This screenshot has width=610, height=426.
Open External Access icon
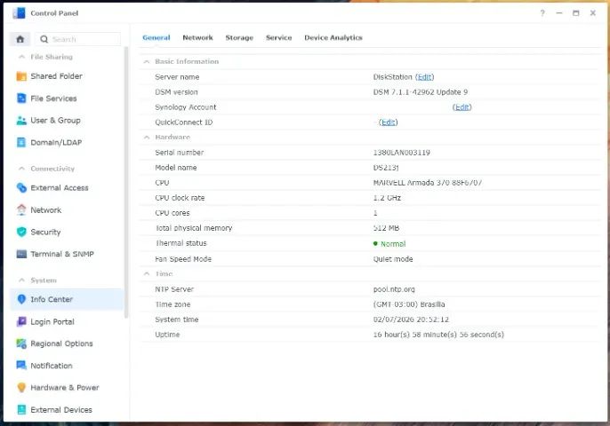coord(21,188)
